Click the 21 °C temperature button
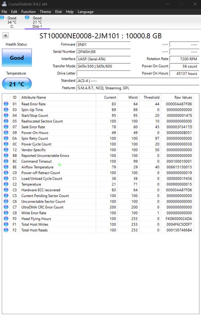201x315 pixels. [17, 84]
